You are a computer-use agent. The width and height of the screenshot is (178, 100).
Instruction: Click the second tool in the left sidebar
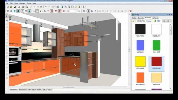coord(7,21)
